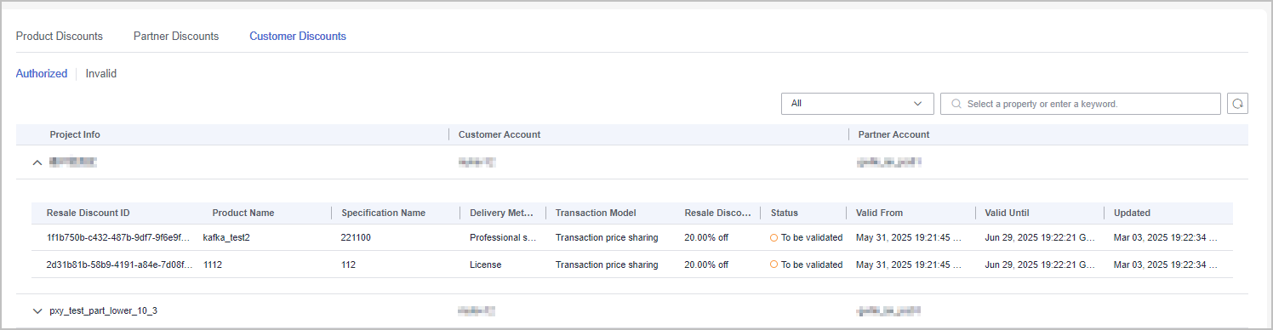Switch to Product Discounts tab

point(60,37)
